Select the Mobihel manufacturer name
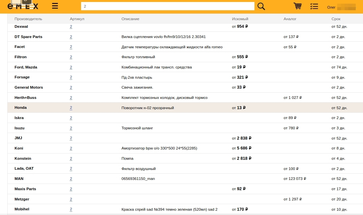 (22, 209)
